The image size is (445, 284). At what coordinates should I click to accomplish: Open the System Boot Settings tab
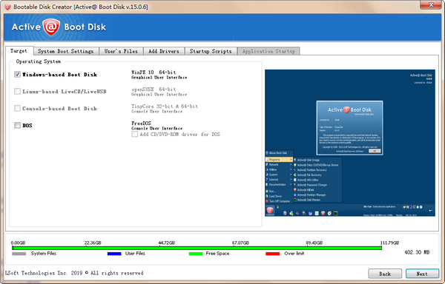(x=66, y=51)
